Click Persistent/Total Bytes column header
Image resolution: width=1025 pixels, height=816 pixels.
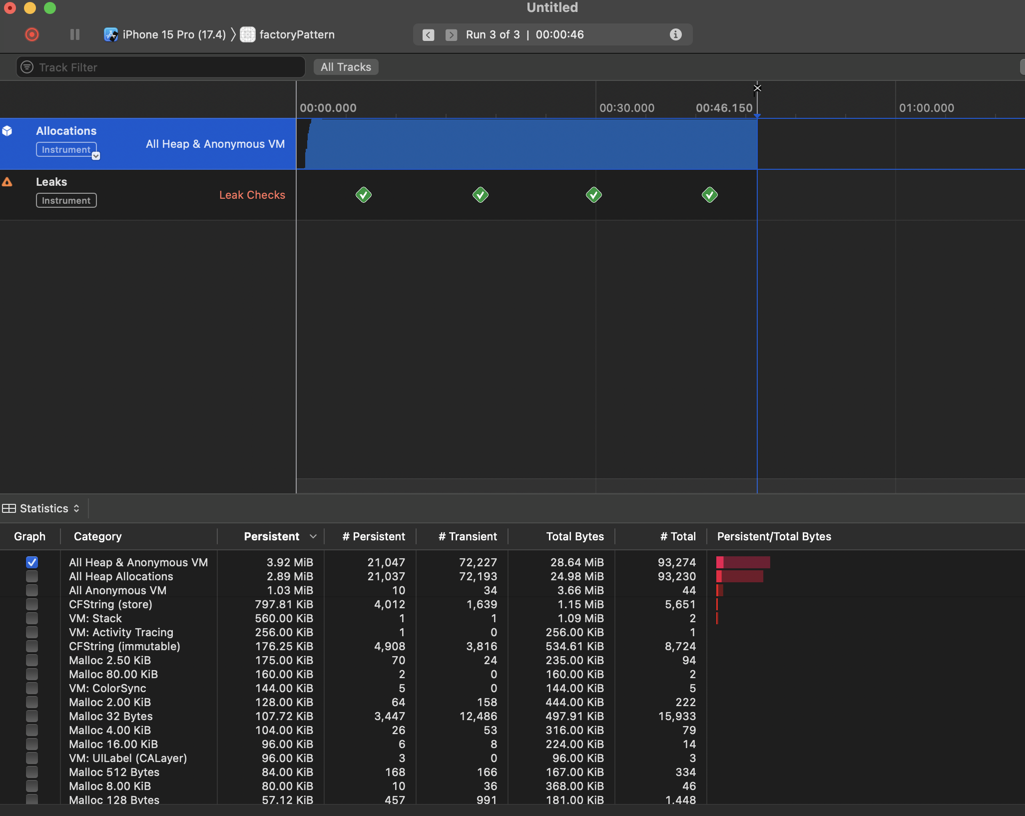click(x=774, y=536)
